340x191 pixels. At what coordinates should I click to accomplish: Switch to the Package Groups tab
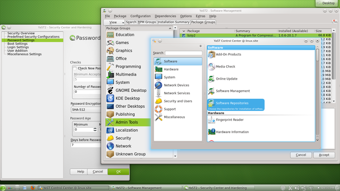[203, 22]
